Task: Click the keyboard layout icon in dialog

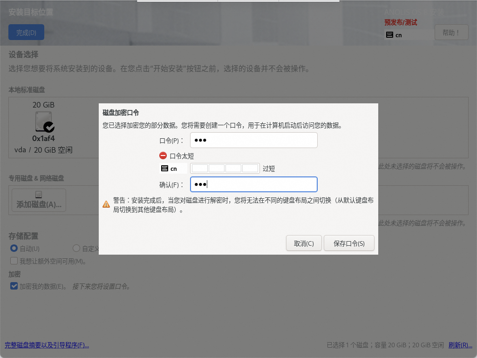Action: point(164,169)
